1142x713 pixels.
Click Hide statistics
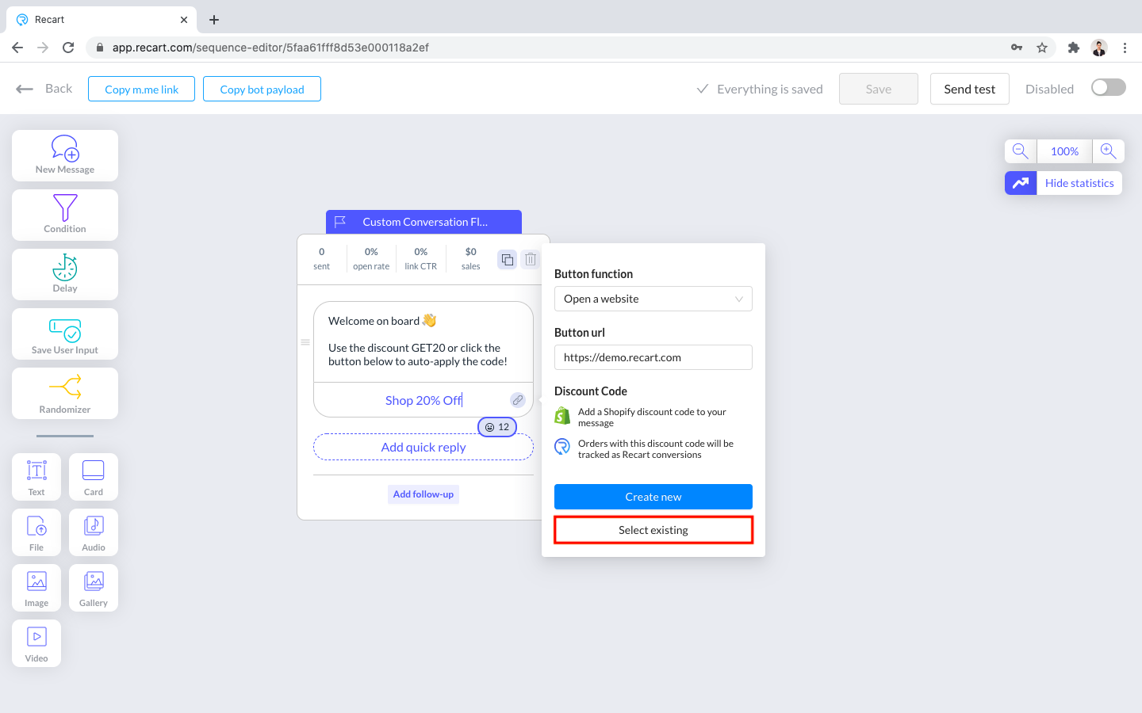click(x=1079, y=183)
